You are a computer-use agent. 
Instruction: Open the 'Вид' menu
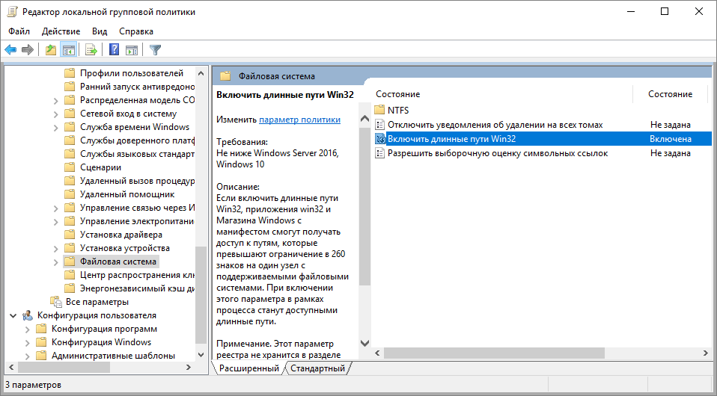[100, 31]
